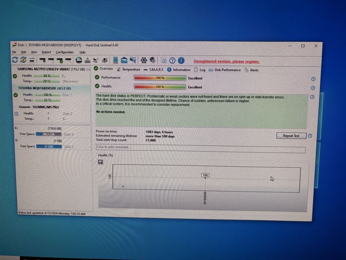Click help icon beside status text box
The width and height of the screenshot is (346, 260).
pyautogui.click(x=312, y=97)
